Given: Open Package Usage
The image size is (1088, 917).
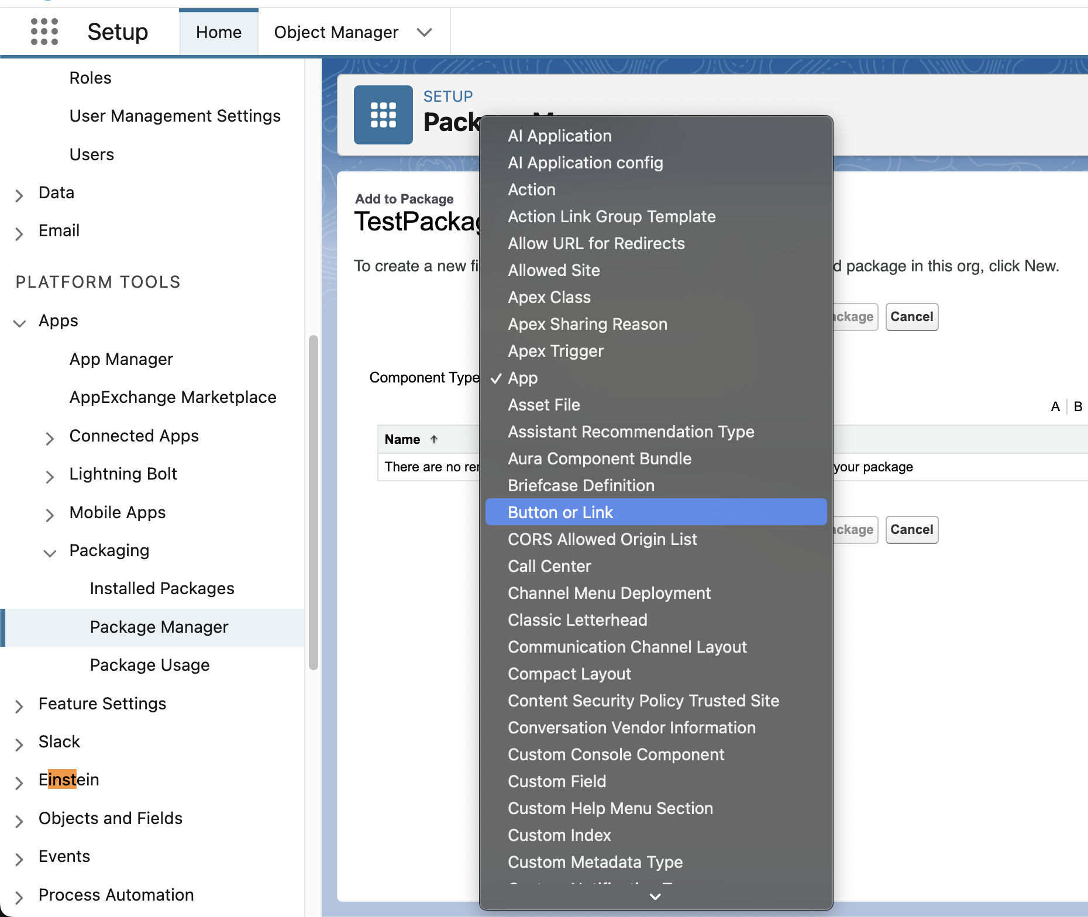Looking at the screenshot, I should 150,665.
